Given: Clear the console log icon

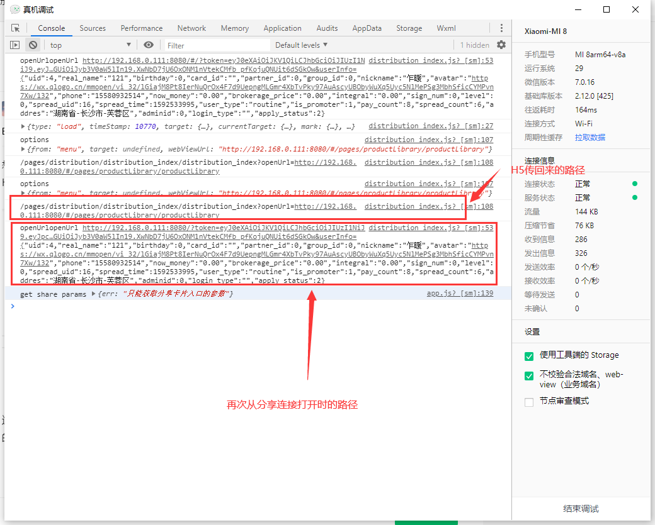Looking at the screenshot, I should coord(33,45).
